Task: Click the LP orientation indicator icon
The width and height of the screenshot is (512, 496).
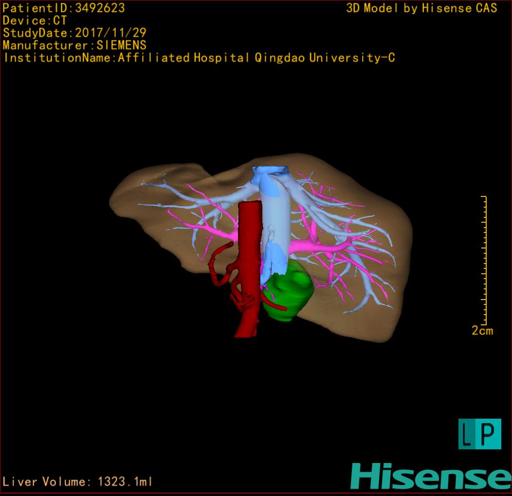Action: 479,434
